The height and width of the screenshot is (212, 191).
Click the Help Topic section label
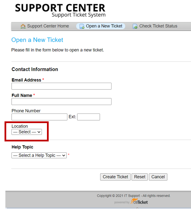pyautogui.click(x=22, y=147)
